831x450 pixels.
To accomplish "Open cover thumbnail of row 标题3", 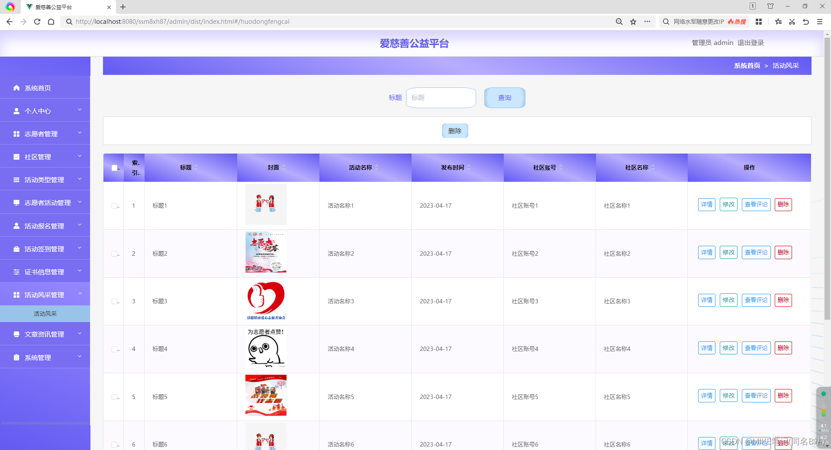I will pos(266,301).
